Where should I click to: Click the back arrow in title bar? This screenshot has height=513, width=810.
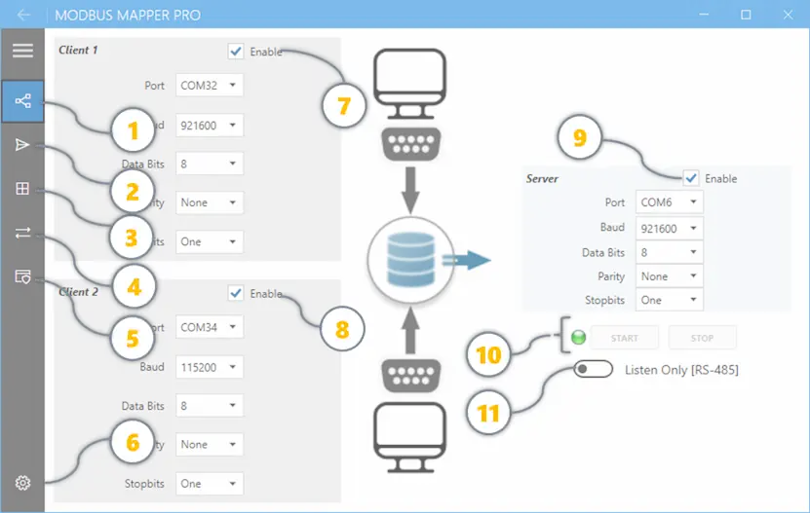tap(23, 15)
